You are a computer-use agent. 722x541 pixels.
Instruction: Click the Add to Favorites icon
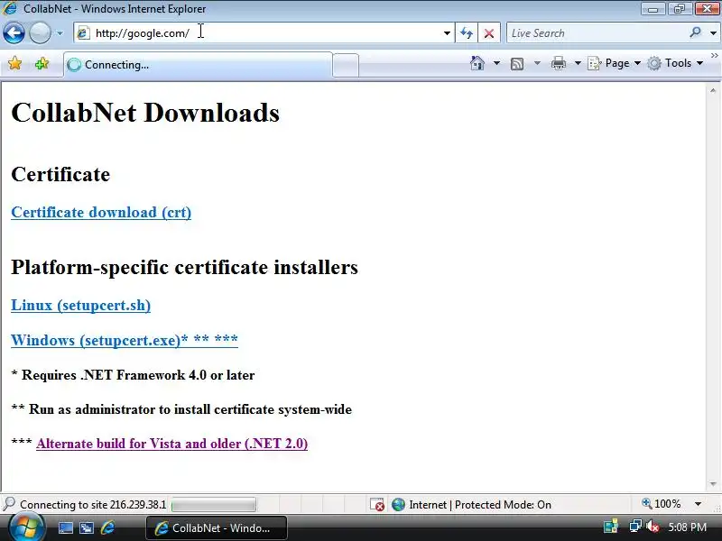(42, 63)
